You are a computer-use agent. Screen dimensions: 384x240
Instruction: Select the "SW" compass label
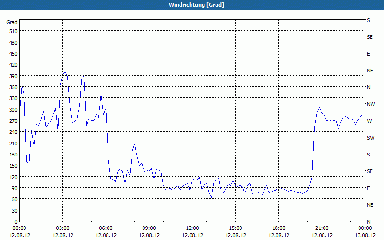371,138
